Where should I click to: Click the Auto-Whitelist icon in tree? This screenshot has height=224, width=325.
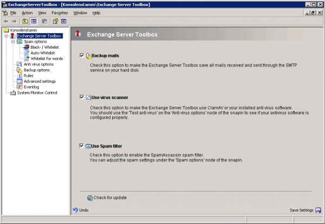(27, 53)
